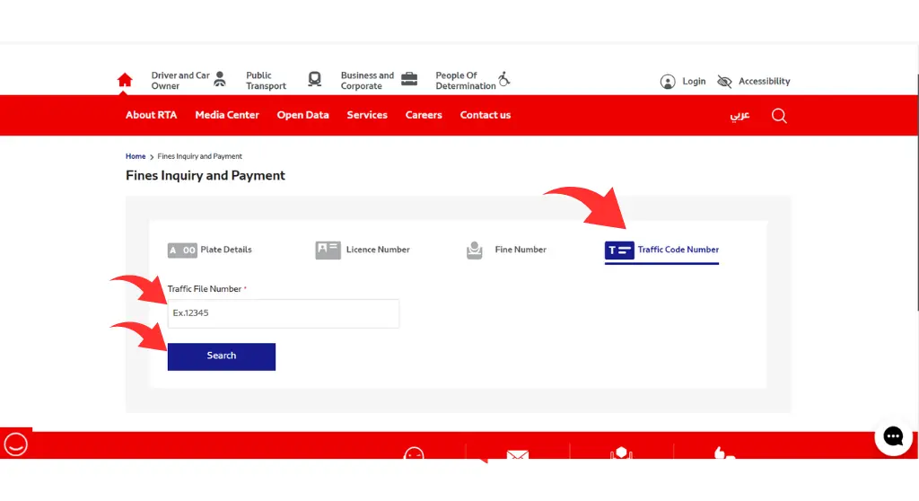
Task: Open the Contact us menu
Action: tap(486, 115)
